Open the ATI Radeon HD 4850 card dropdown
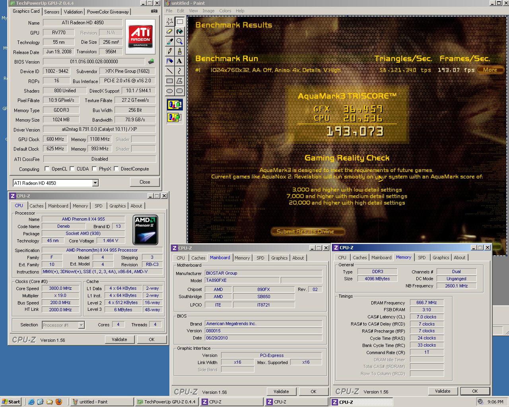Screen dimensions: 509x407 pyautogui.click(x=95, y=183)
